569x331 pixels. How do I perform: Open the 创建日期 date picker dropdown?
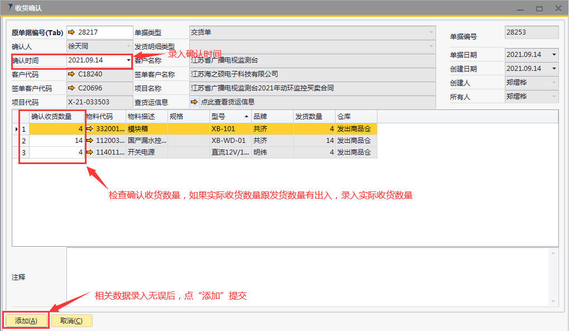coord(553,69)
